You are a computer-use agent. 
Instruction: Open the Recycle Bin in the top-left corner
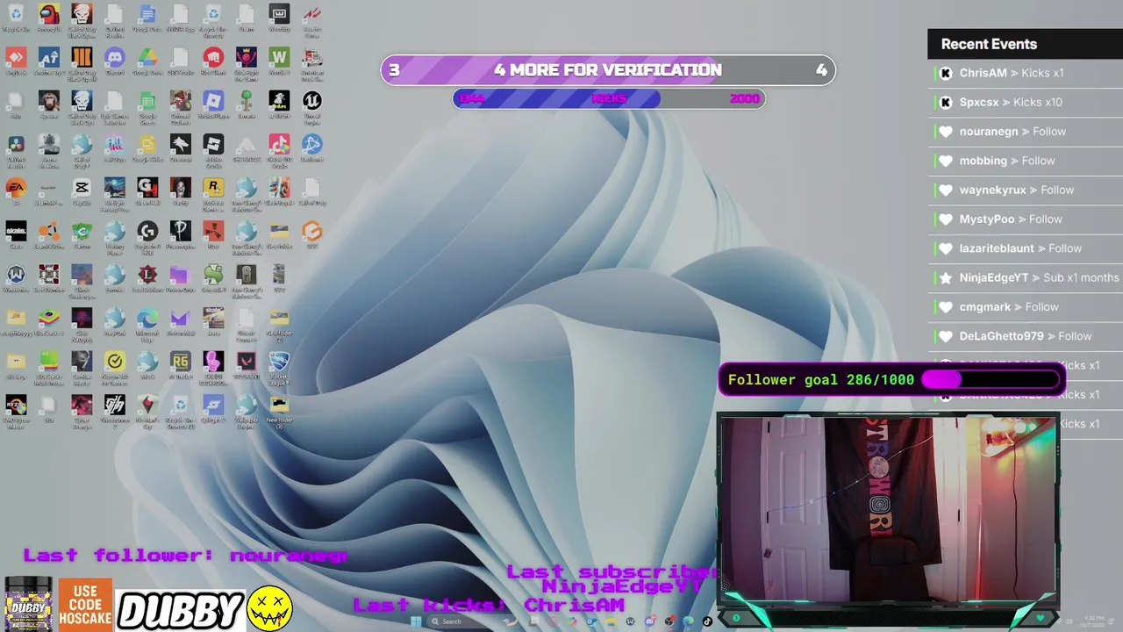(x=16, y=19)
